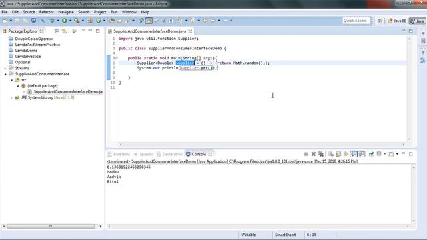Select the Optional project
Screen dimensions: 427x240
[x=22, y=62]
